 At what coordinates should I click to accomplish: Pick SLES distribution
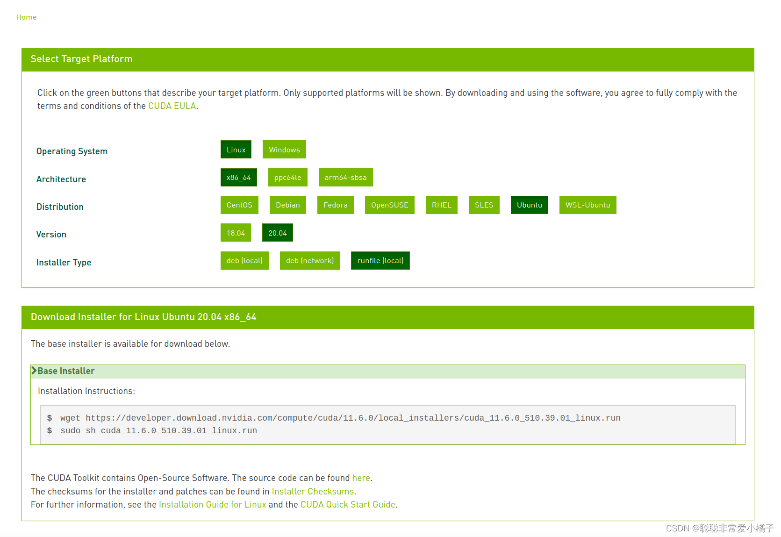coord(484,205)
